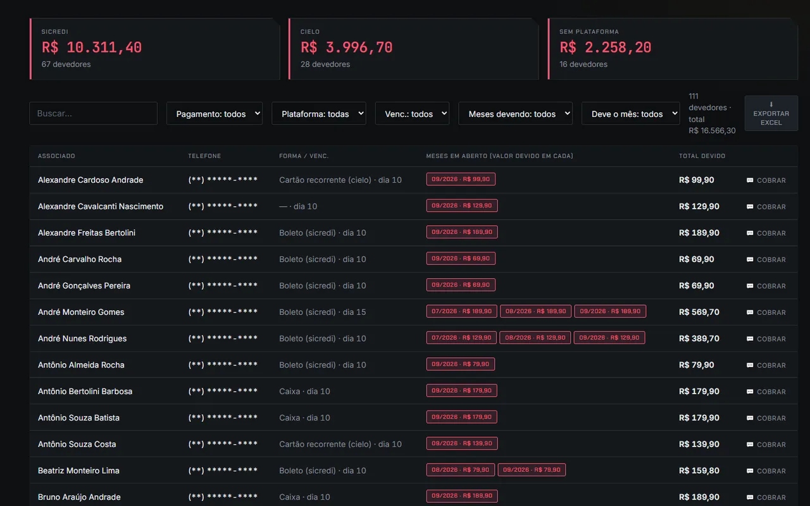Expand the Deve o mês: todos filter
This screenshot has height=506, width=810.
point(630,114)
